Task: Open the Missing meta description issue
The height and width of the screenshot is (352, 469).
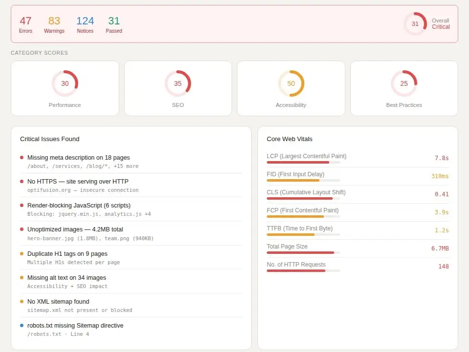Action: [78, 158]
